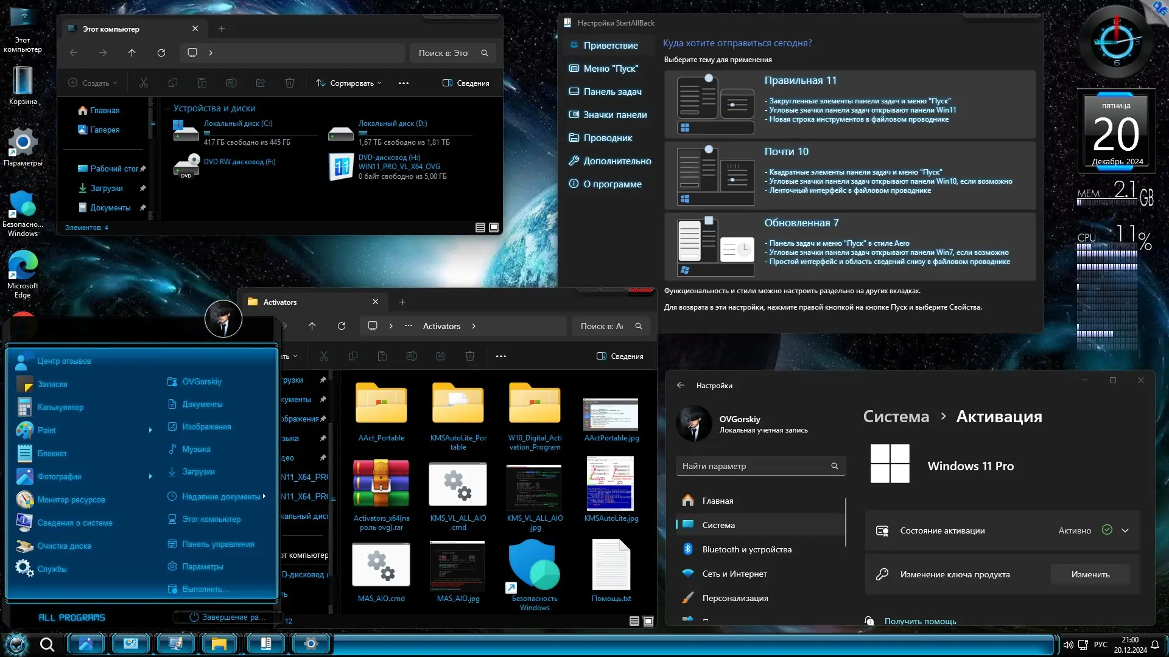The image size is (1169, 657).
Task: Click the taskbar search magnifier icon
Action: pos(47,644)
